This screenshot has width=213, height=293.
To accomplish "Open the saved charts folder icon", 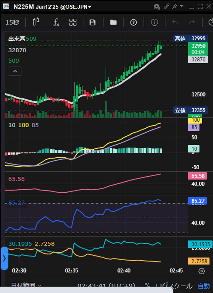I will pos(113,22).
